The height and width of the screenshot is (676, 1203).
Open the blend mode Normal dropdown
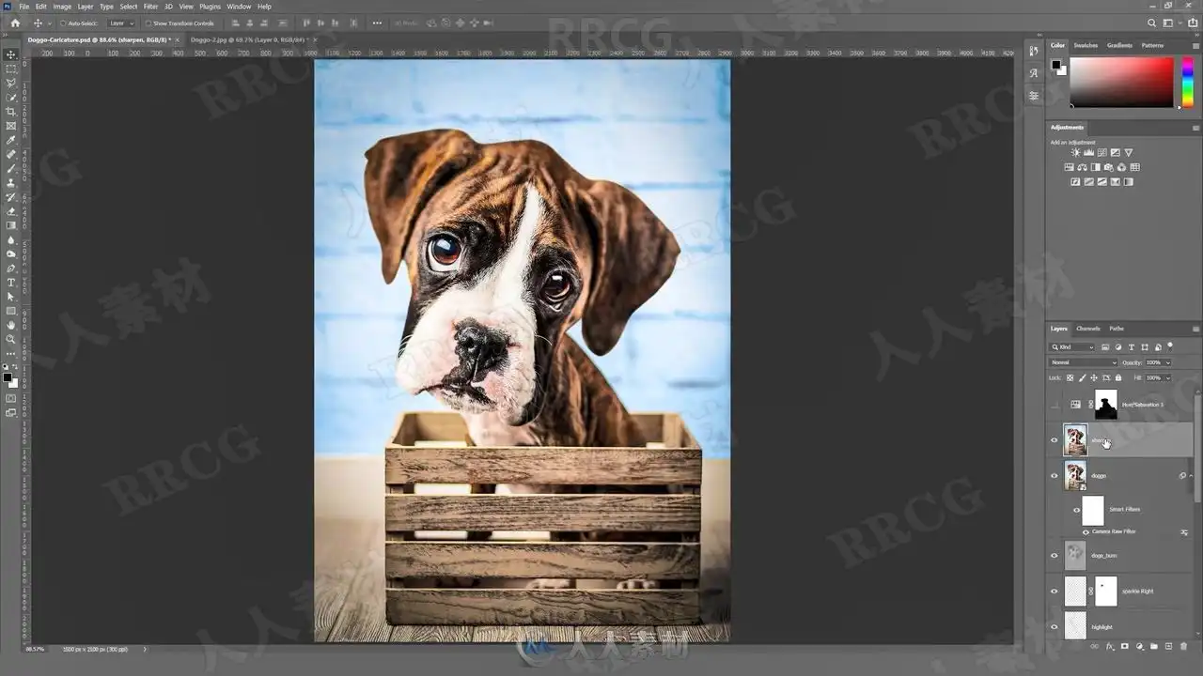(x=1084, y=362)
